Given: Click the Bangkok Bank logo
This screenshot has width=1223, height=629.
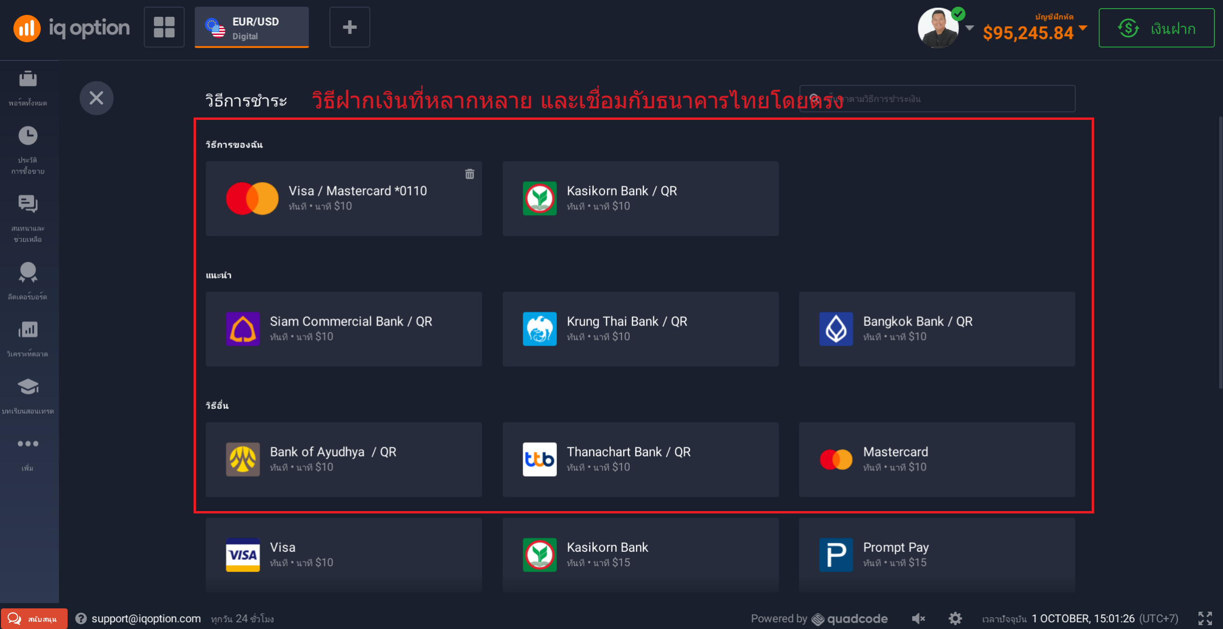Looking at the screenshot, I should pos(836,329).
